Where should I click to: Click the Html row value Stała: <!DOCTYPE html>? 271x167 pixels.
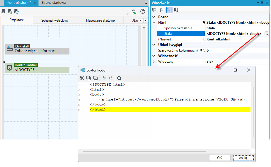pos(238,23)
